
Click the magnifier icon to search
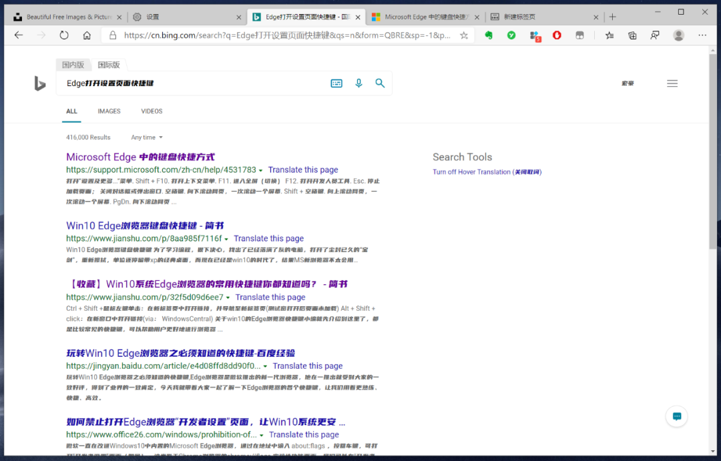[x=380, y=83]
